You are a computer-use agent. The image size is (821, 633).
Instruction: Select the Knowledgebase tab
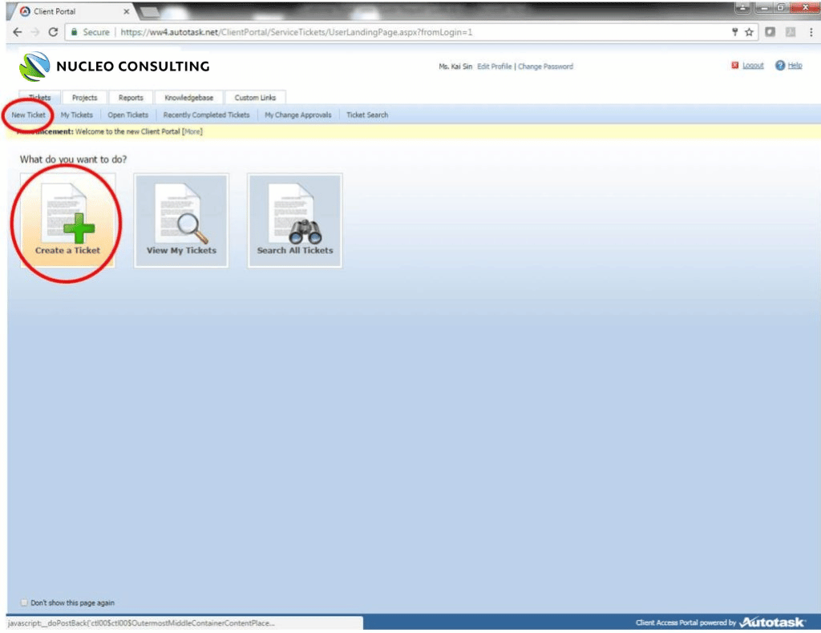click(188, 98)
